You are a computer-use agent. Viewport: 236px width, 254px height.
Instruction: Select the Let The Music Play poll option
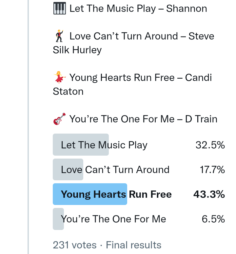104,145
